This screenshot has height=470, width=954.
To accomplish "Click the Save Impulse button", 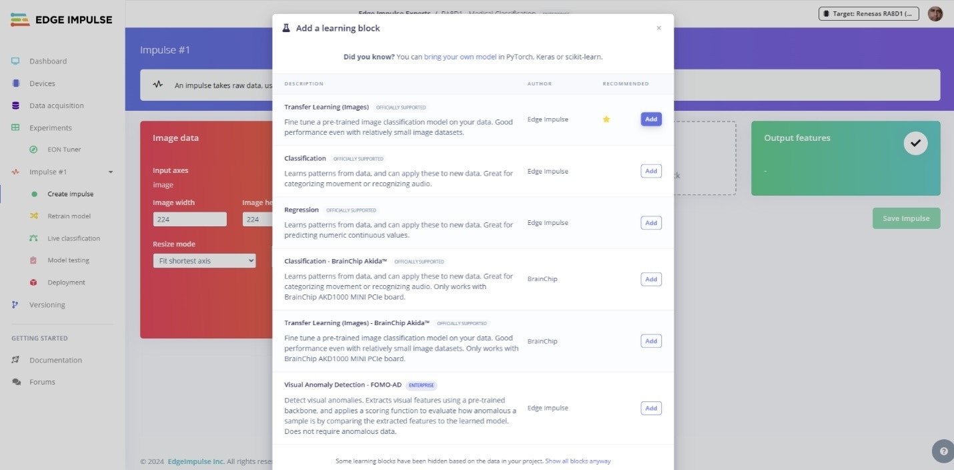I will 906,218.
